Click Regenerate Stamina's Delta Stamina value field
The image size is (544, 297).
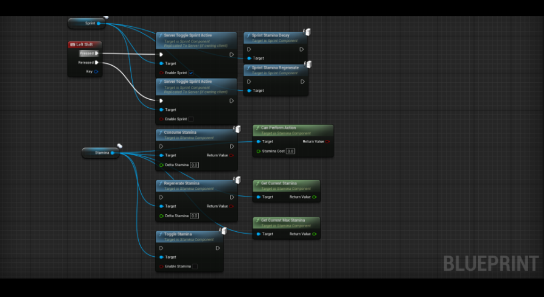pyautogui.click(x=194, y=216)
